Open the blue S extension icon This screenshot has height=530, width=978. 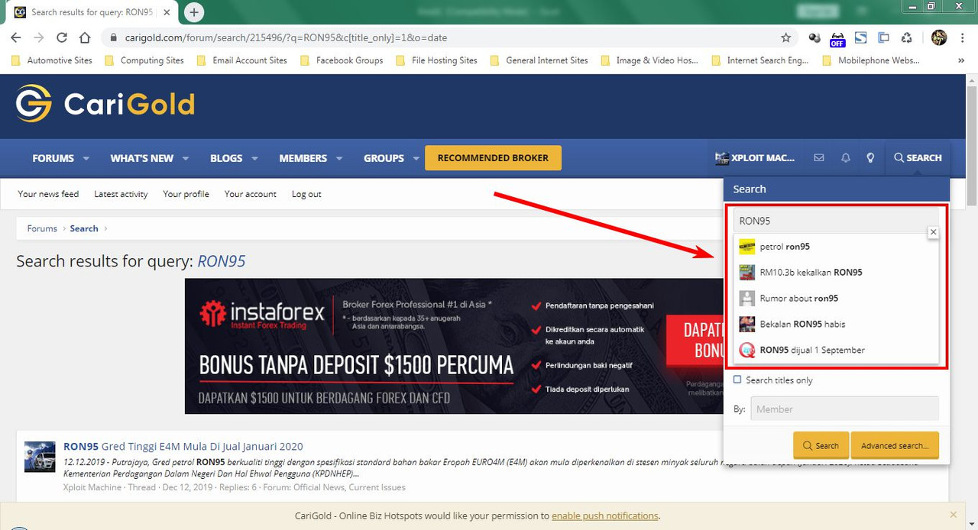point(860,37)
